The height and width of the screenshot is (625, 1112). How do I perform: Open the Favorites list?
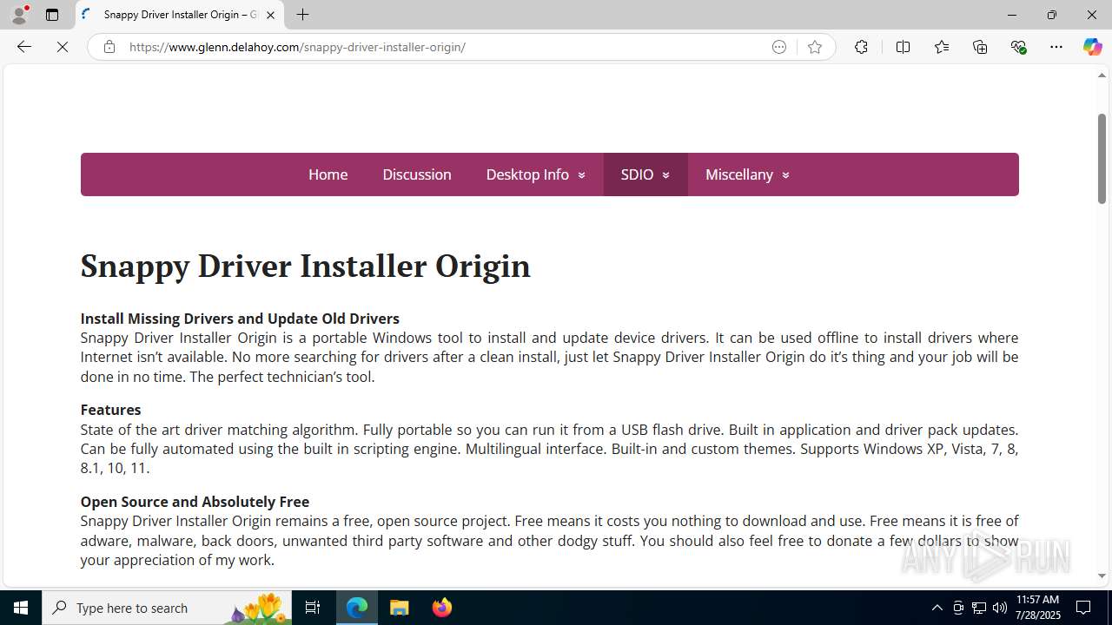pos(941,47)
